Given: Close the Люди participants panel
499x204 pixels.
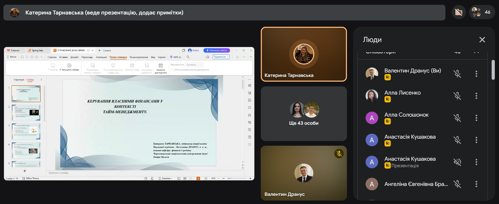Looking at the screenshot, I should coord(482,40).
